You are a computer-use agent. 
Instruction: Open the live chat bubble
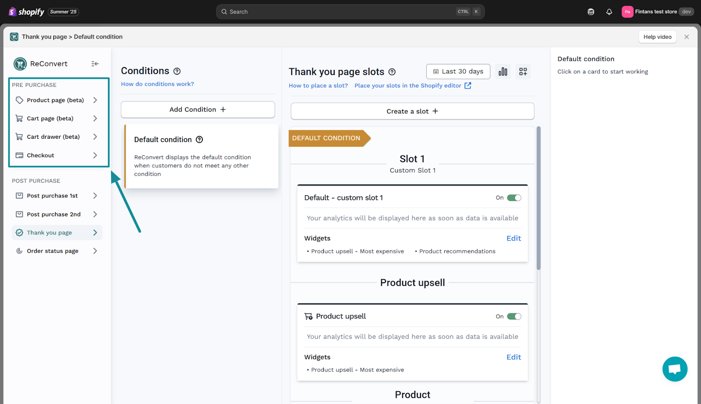[675, 369]
